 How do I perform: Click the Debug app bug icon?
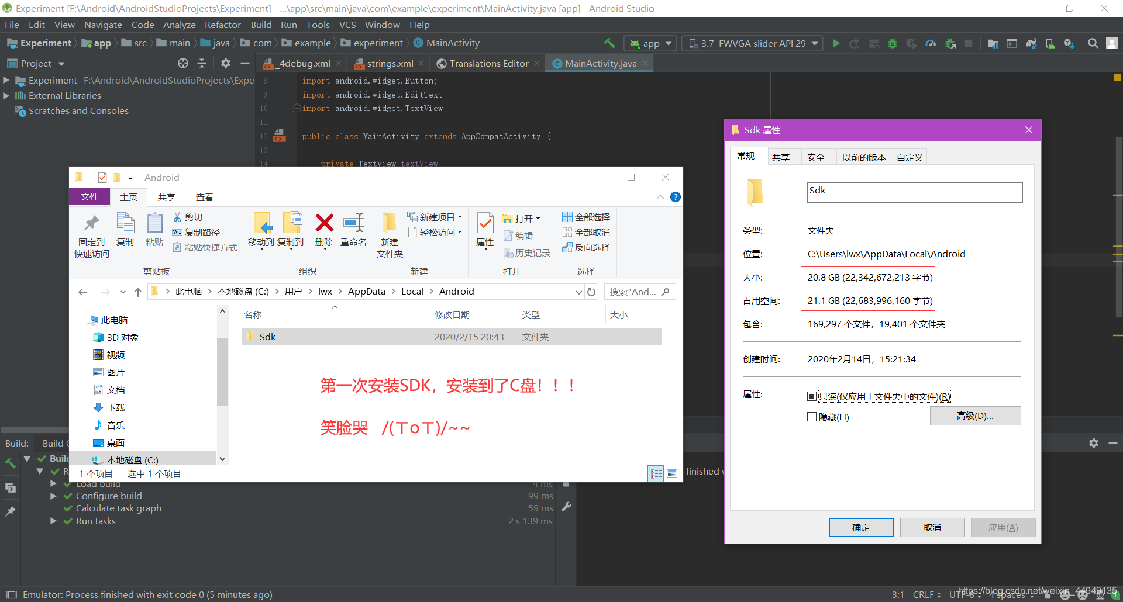pyautogui.click(x=893, y=43)
